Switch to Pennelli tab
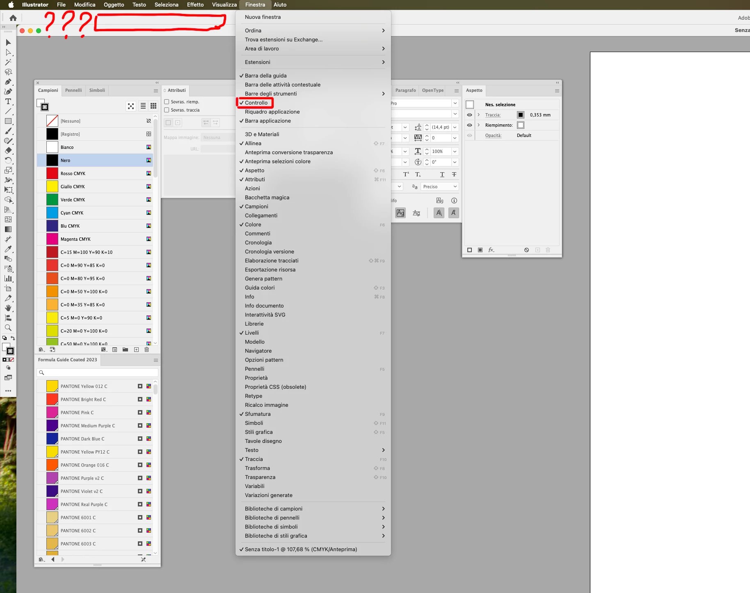 pyautogui.click(x=73, y=90)
